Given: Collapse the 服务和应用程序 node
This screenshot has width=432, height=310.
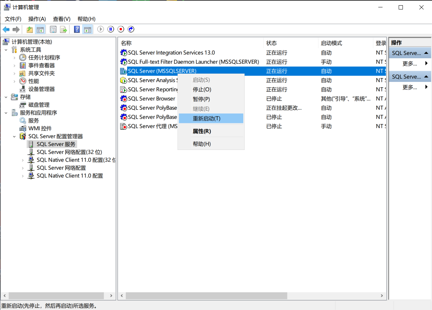Looking at the screenshot, I should (6, 113).
